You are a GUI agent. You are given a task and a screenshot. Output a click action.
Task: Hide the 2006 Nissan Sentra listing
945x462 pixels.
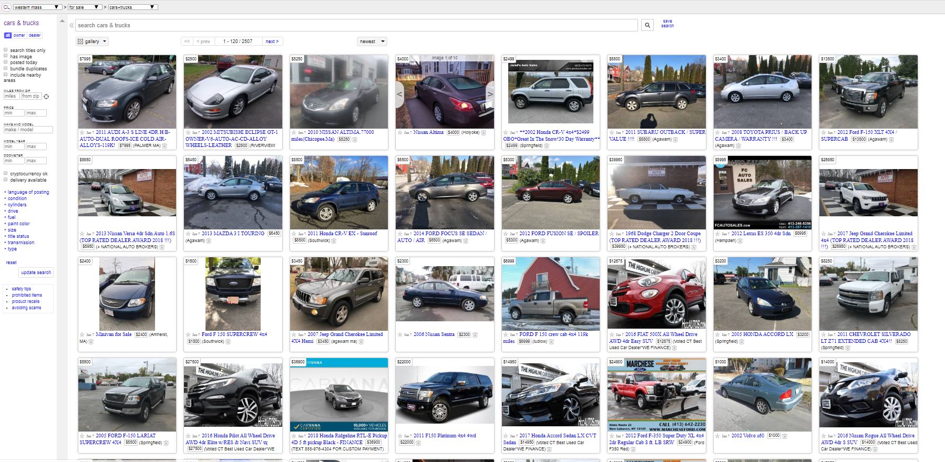coord(475,334)
